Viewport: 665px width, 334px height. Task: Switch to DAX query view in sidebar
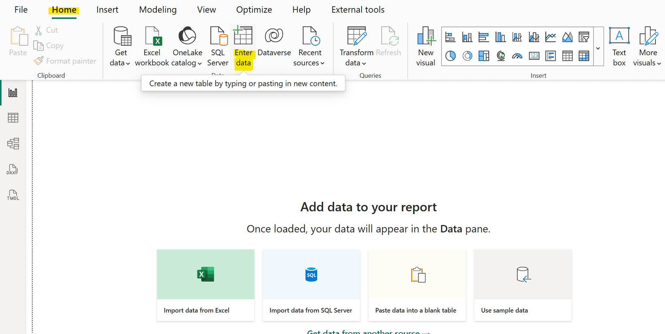point(13,169)
